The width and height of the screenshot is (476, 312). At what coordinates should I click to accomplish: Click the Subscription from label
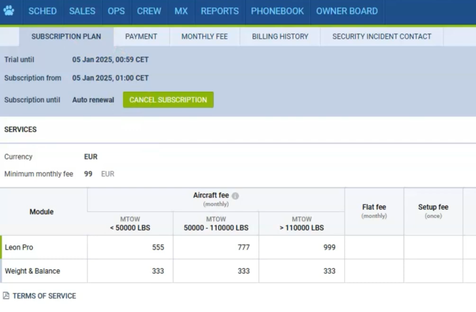[x=33, y=78]
